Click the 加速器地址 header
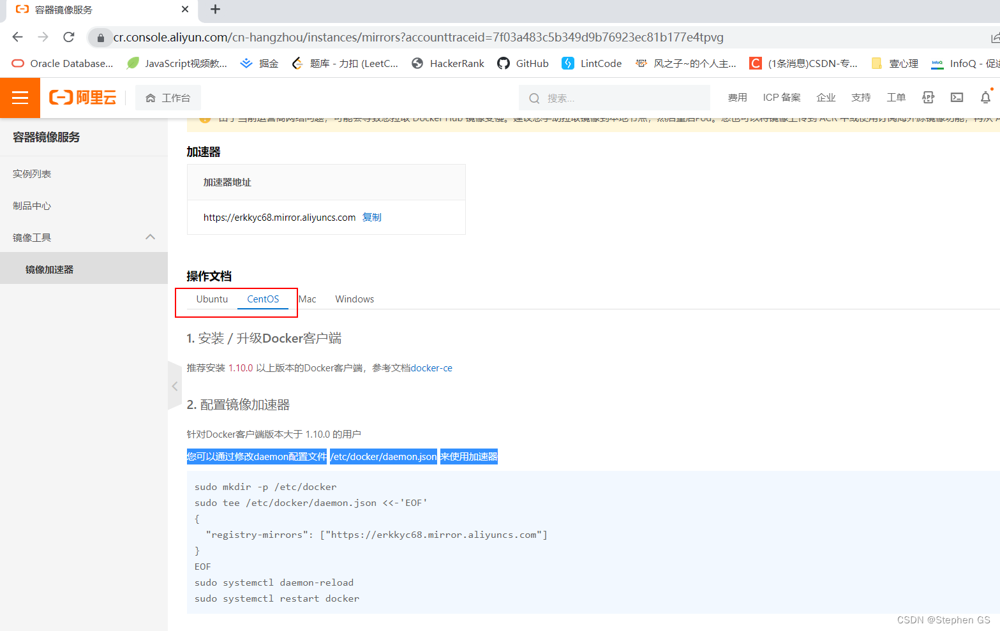 227,182
